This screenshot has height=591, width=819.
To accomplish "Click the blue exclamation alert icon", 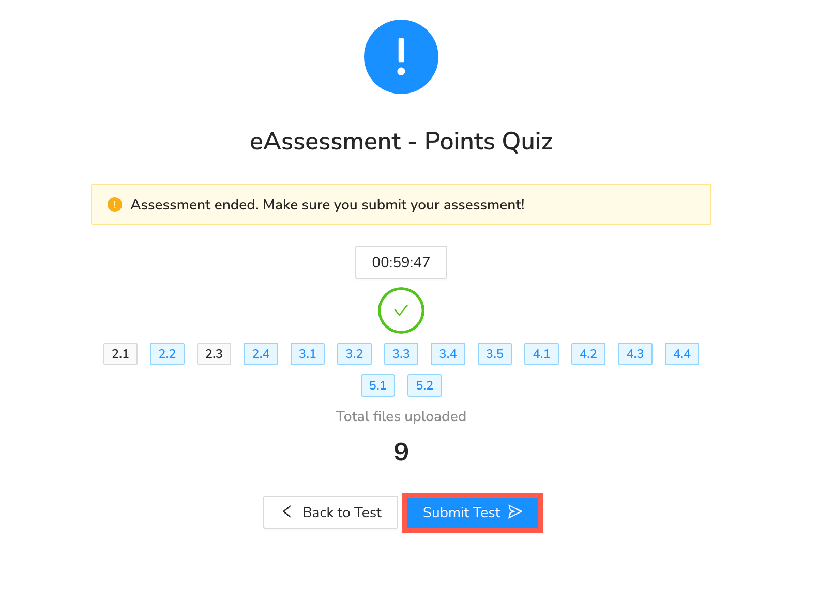I will point(401,57).
